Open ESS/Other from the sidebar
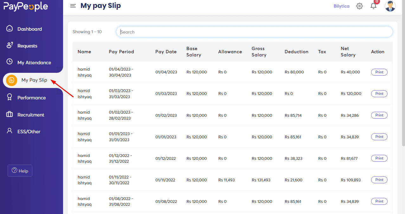Screen dimensions: 405x214 [10, 131]
